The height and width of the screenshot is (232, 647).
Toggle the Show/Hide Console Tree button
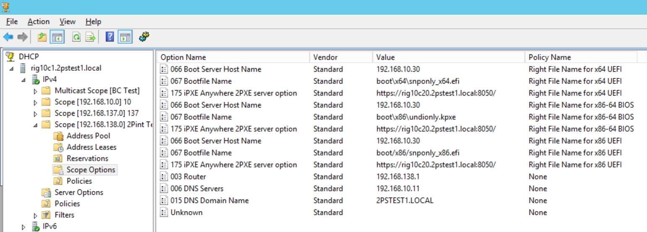point(57,37)
